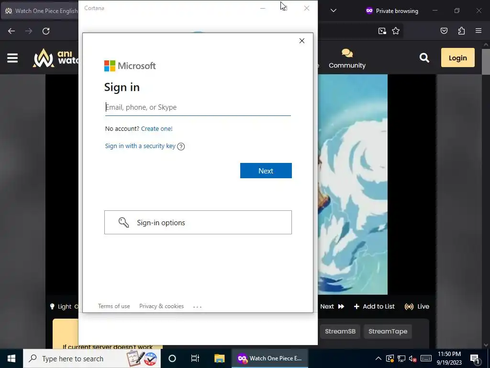Click the Microsoft logo
Screen dimensions: 490x368
(x=130, y=66)
